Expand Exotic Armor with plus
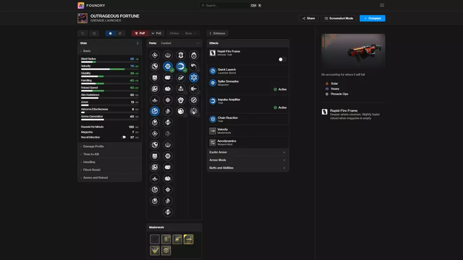This screenshot has height=260, width=463. [284, 152]
